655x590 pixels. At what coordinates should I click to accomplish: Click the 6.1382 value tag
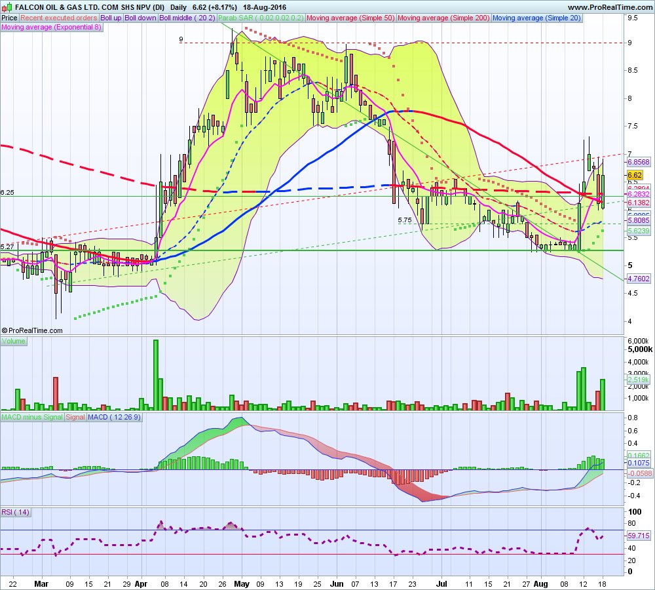638,203
